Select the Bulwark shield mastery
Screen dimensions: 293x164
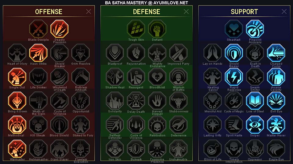coord(136,149)
